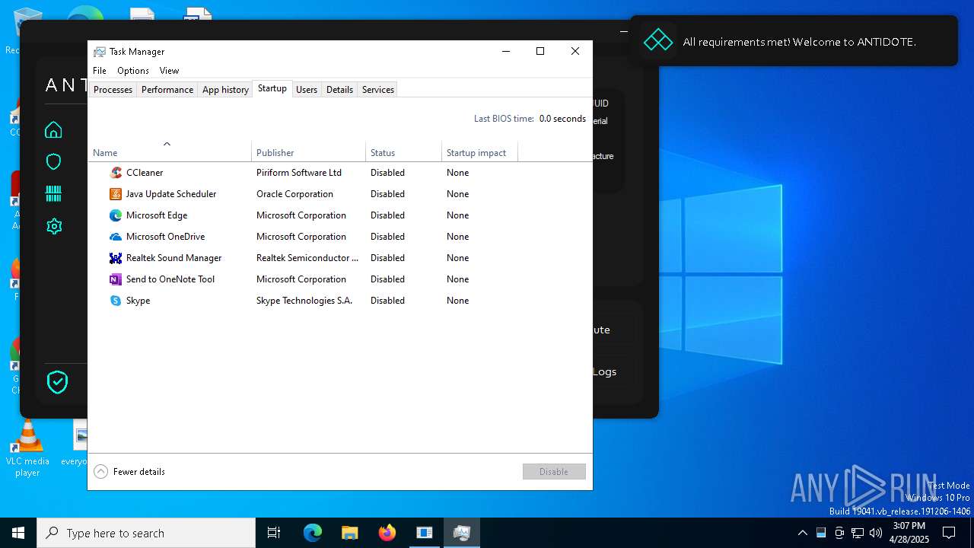This screenshot has height=548, width=974.
Task: Open the Action Center notifications icon
Action: tap(949, 533)
